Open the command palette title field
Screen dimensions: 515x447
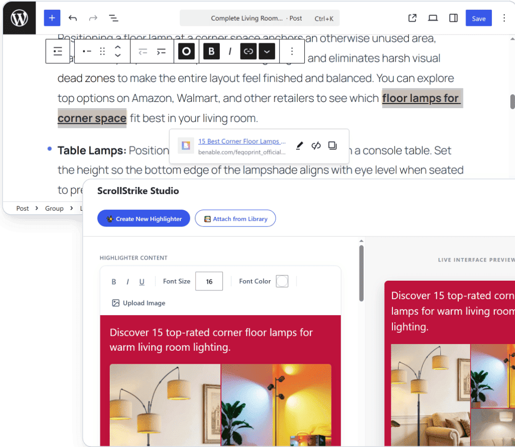260,18
